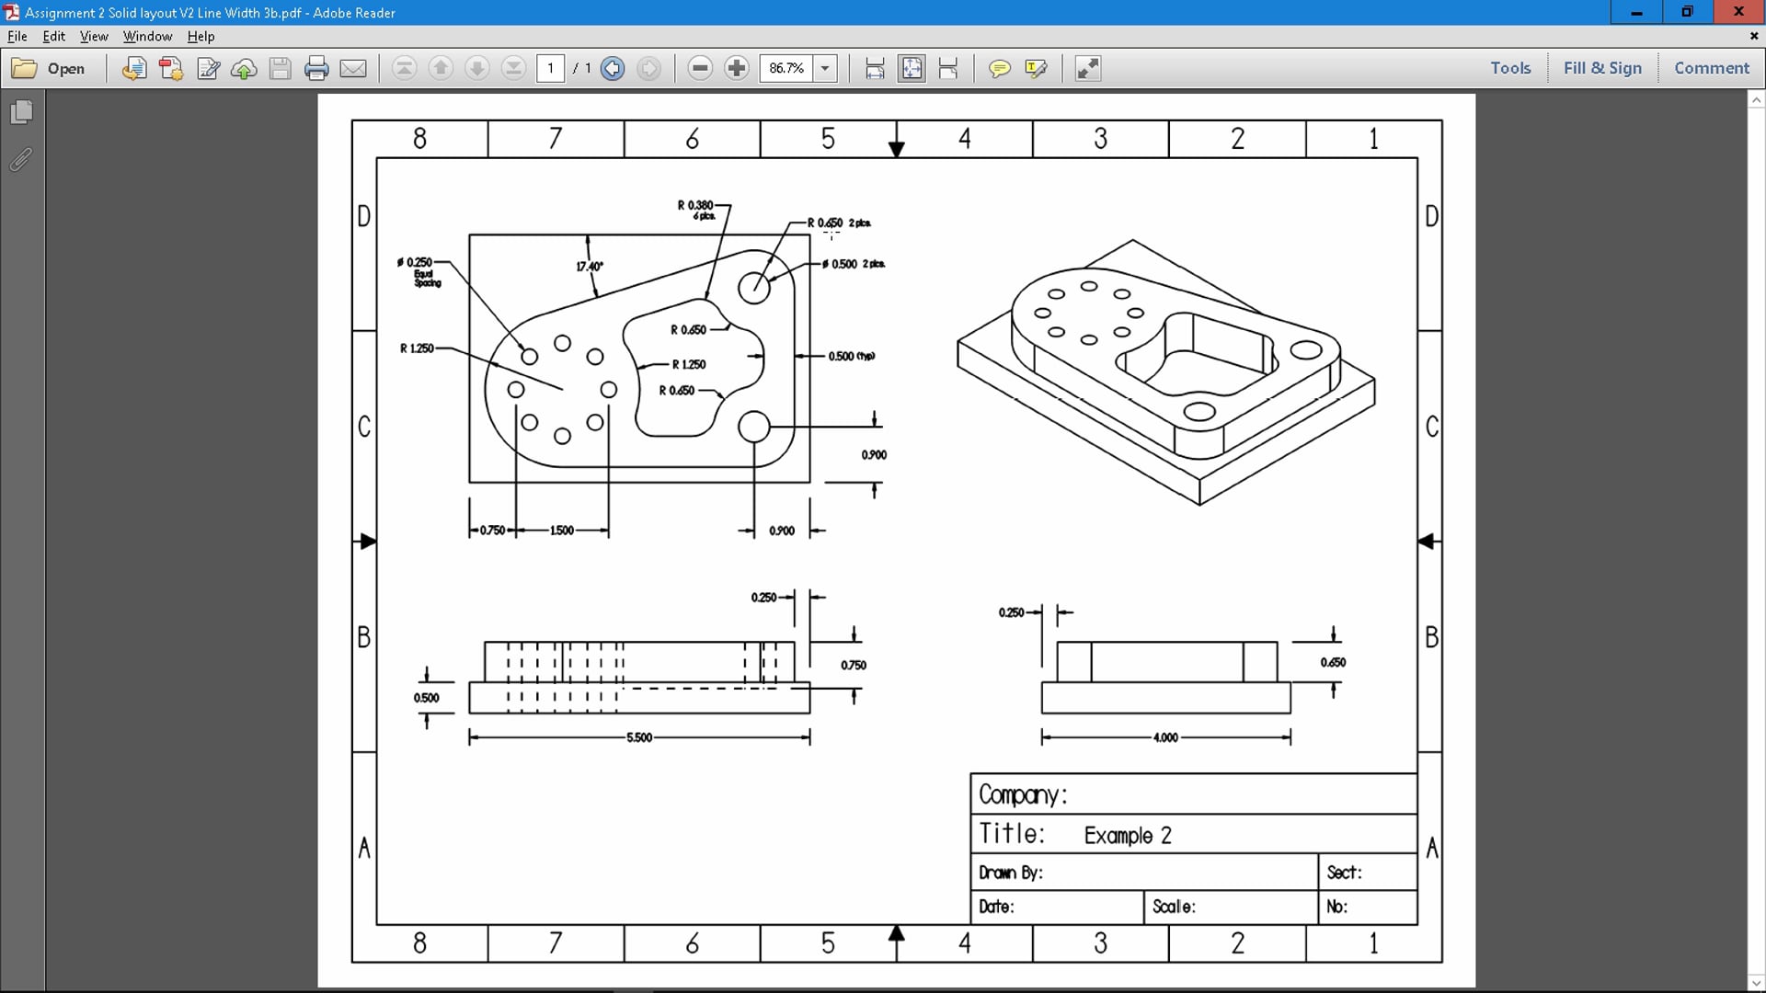
Task: Open the Tools pane
Action: pyautogui.click(x=1510, y=68)
